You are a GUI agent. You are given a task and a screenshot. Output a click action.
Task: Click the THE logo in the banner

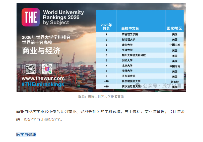[30, 17]
